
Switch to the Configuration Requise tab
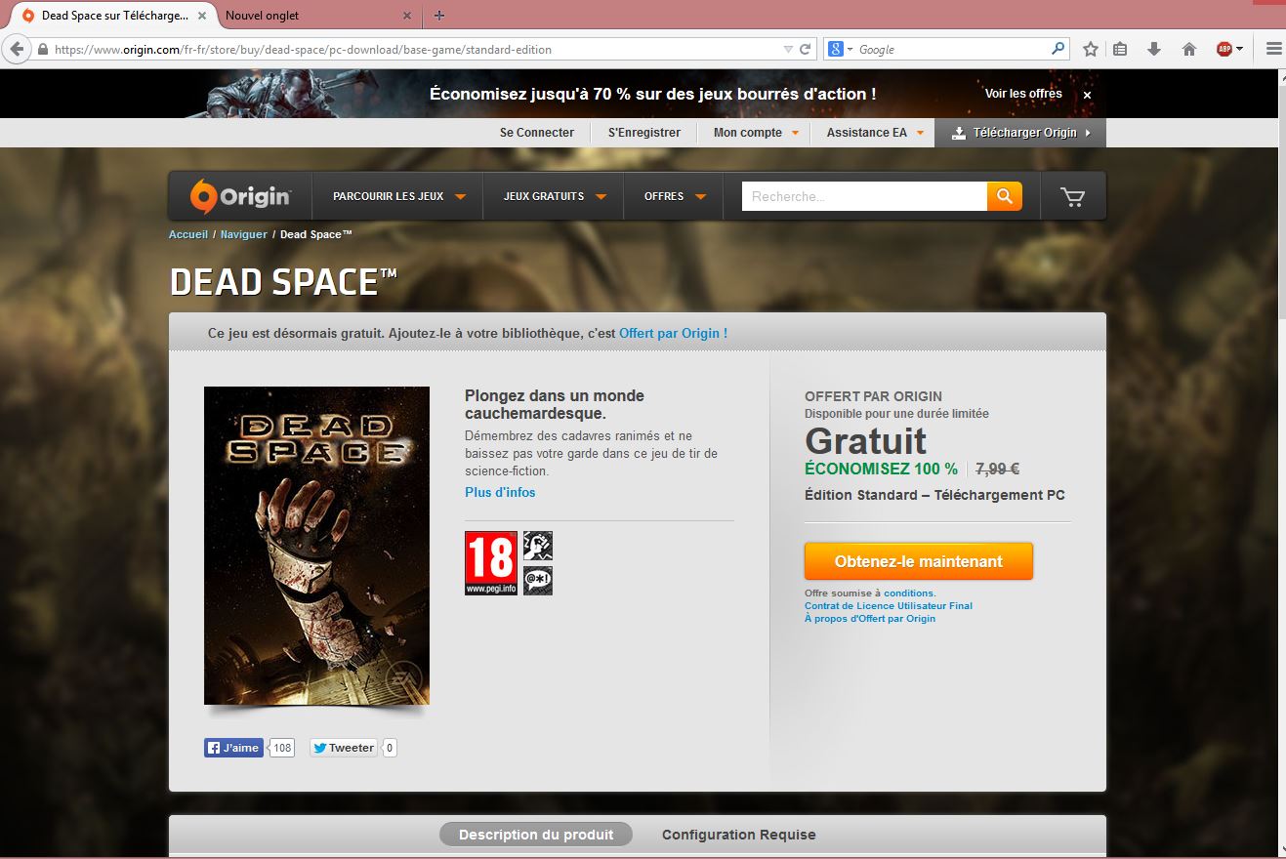pos(738,835)
